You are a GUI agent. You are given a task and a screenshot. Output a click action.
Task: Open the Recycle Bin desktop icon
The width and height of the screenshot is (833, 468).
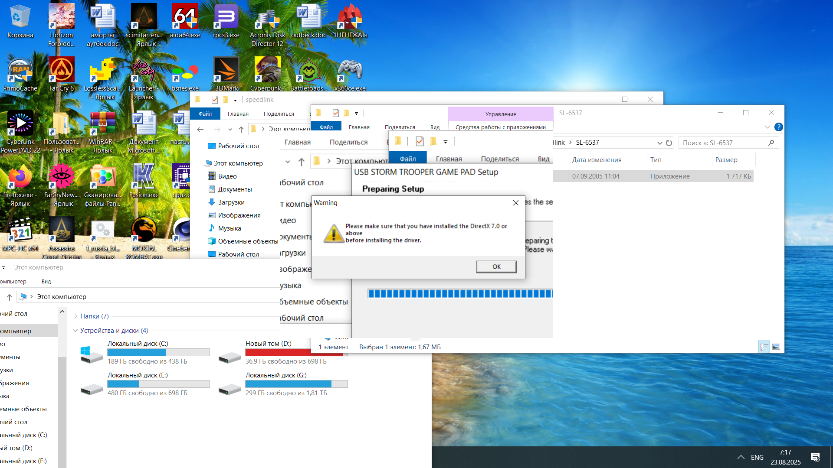pyautogui.click(x=20, y=17)
